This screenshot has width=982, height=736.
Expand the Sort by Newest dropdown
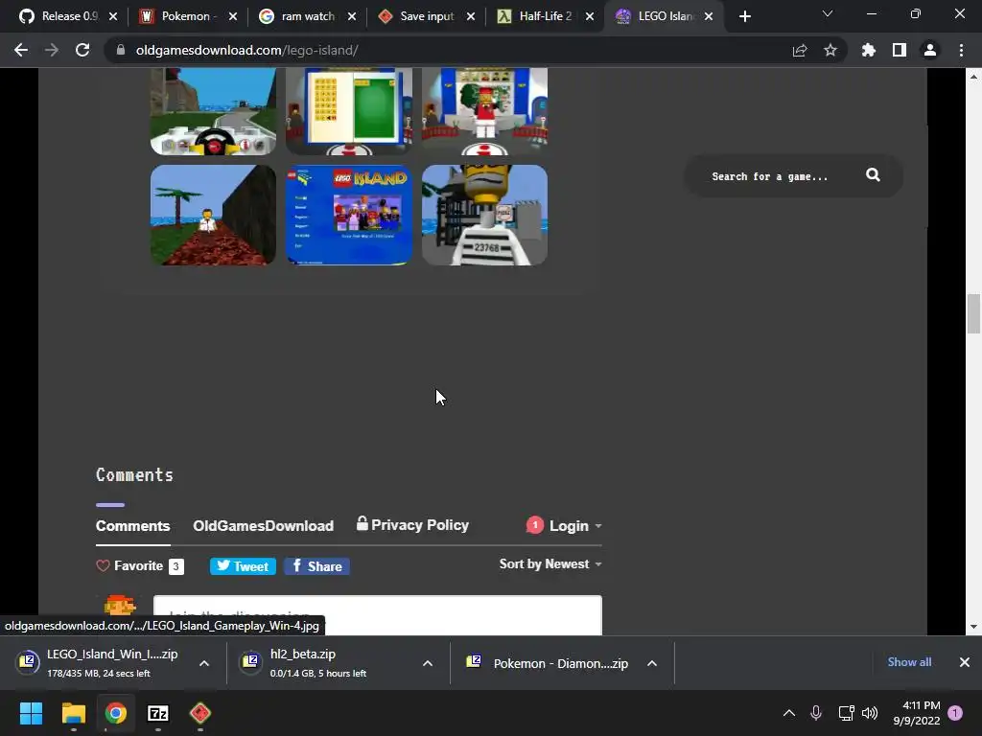550,563
